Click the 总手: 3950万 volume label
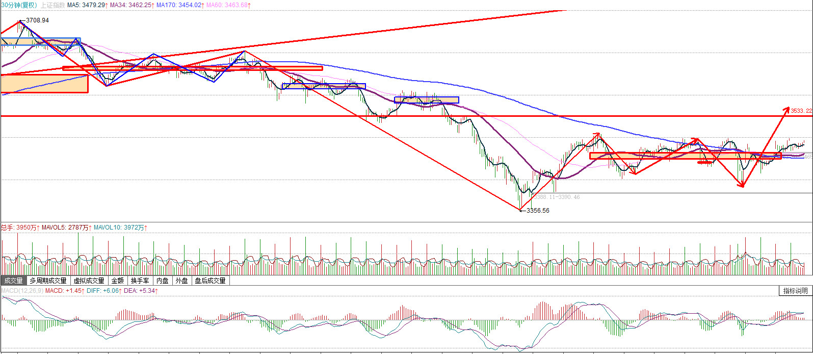Image resolution: width=813 pixels, height=354 pixels. click(x=20, y=227)
